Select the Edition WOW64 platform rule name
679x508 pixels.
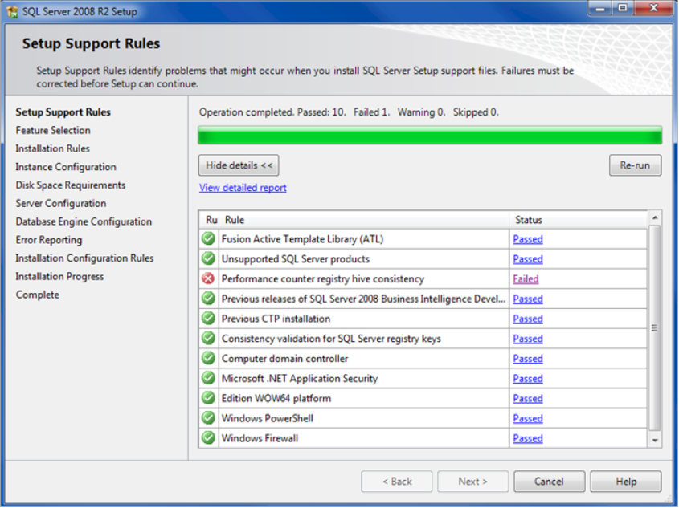coord(276,398)
